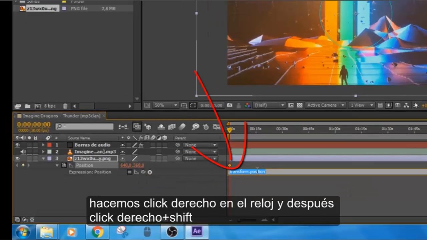This screenshot has height=240, width=427.
Task: Enable Motion Blur timeline icon
Action: pos(182,127)
